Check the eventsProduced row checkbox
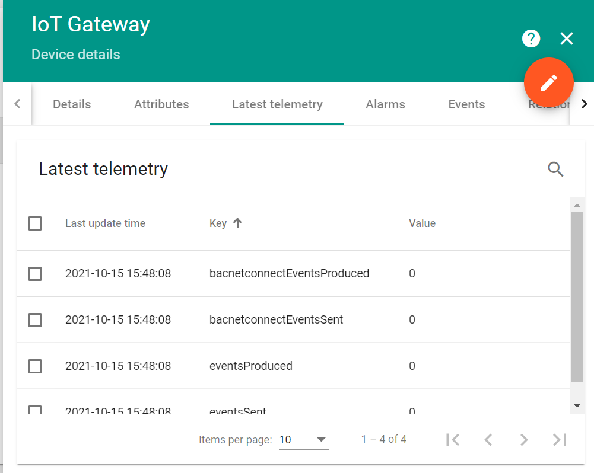This screenshot has height=473, width=594. tap(35, 366)
